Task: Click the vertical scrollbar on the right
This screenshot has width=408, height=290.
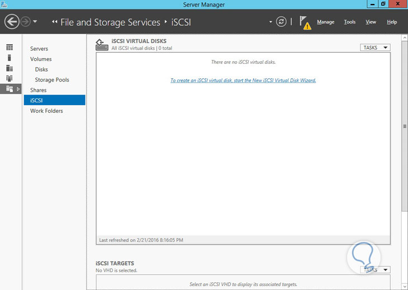Action: click(404, 126)
